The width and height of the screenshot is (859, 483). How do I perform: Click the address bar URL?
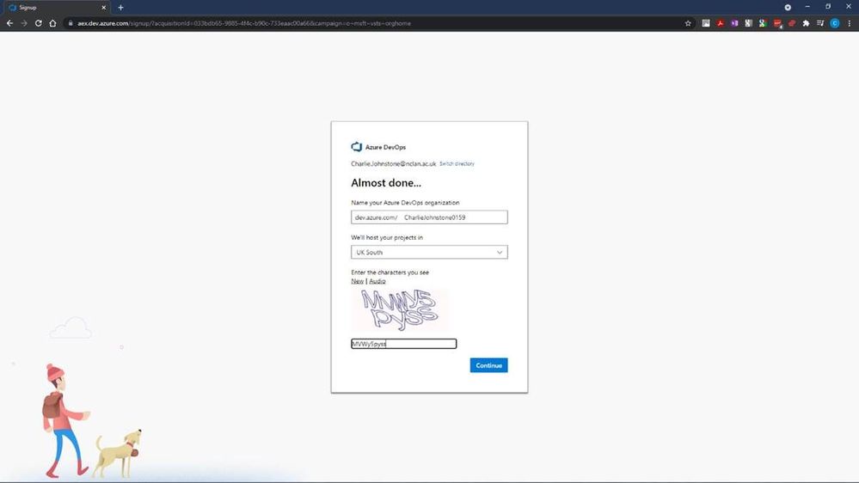point(244,23)
